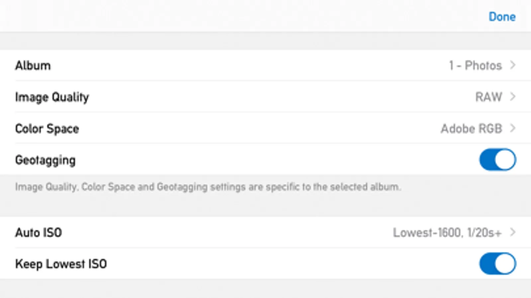Expand Color Space via its chevron arrow

(513, 128)
